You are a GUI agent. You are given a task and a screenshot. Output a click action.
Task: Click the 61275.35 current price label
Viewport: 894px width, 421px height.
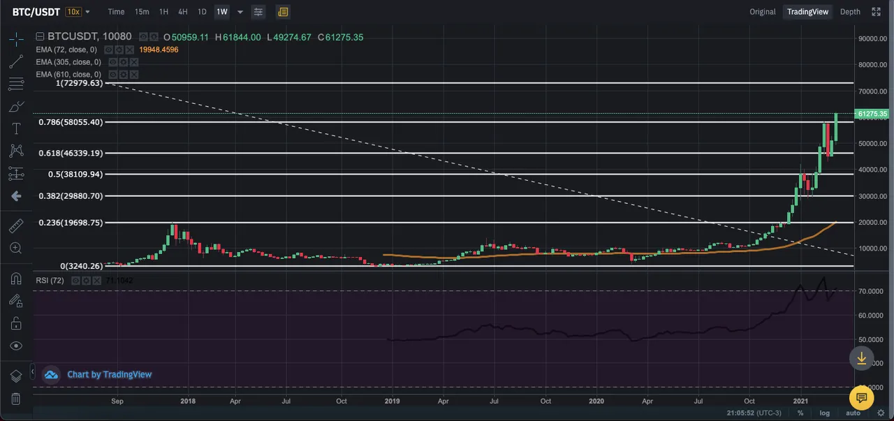[873, 114]
